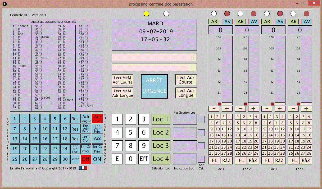Toggle function 16 for Loc 4

coord(309,135)
